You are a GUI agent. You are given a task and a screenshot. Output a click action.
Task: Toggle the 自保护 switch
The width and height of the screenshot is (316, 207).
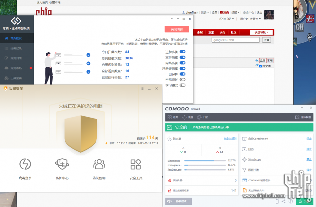pyautogui.click(x=183, y=74)
